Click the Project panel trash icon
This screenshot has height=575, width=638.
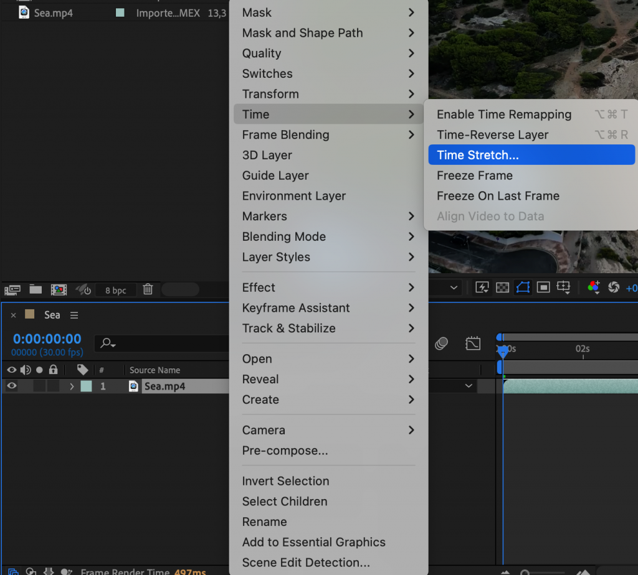click(148, 290)
